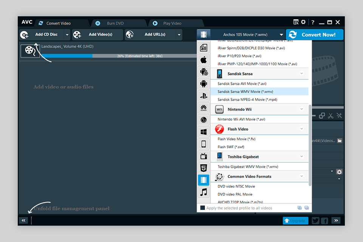Select DVD video PAL Movie

click(259, 194)
